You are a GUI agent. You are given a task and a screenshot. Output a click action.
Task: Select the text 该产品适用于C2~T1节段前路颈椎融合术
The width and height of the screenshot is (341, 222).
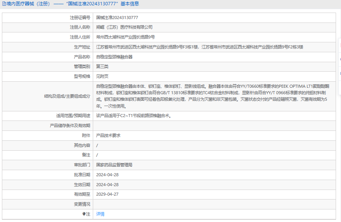pos(134,116)
